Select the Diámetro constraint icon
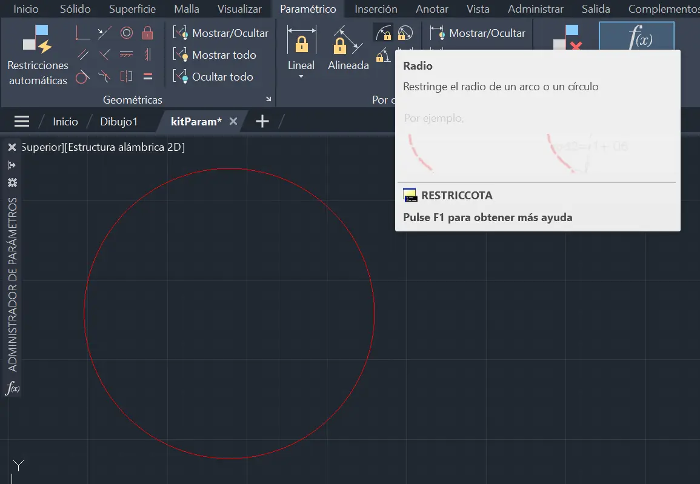This screenshot has width=700, height=484. tap(405, 34)
